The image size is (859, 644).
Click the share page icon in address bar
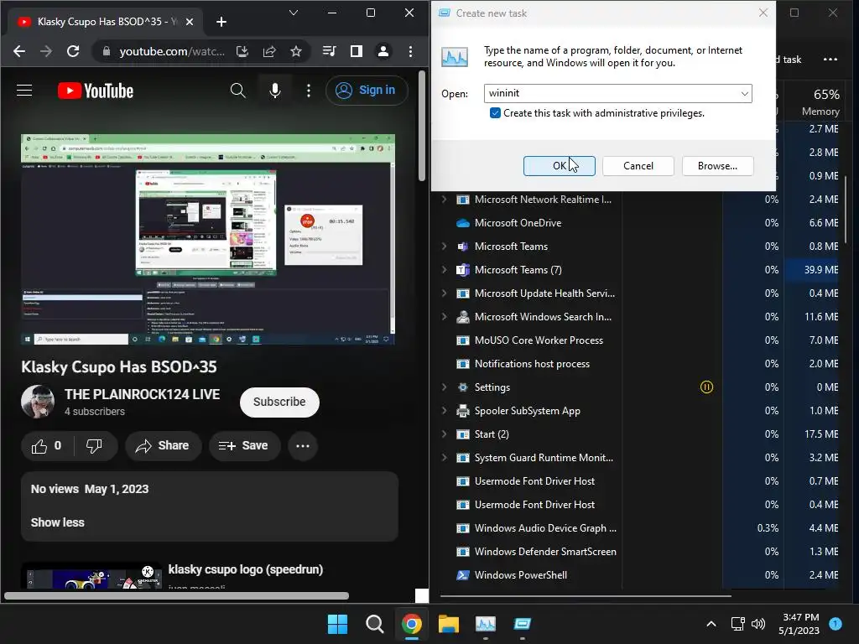coord(269,51)
